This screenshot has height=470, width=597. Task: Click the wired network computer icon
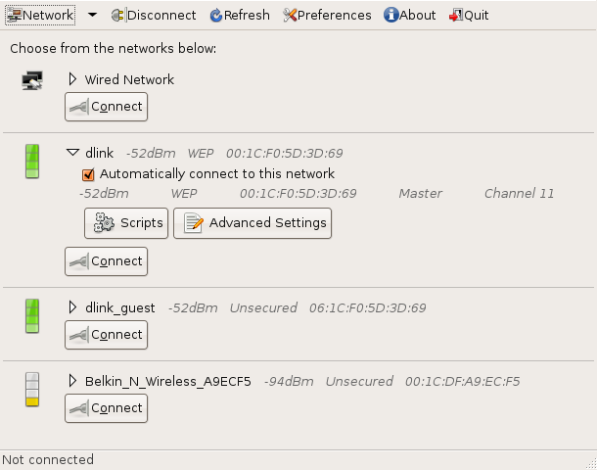tap(32, 81)
